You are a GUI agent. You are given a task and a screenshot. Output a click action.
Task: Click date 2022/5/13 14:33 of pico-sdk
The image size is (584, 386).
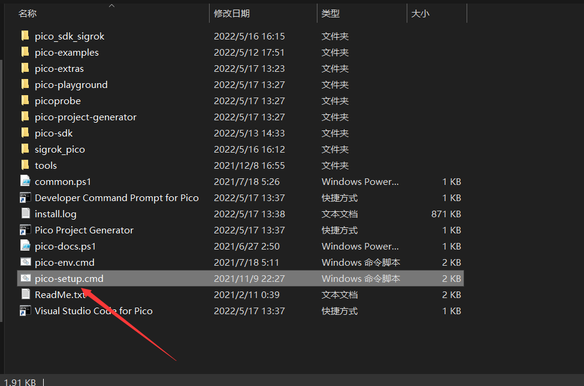coord(249,133)
